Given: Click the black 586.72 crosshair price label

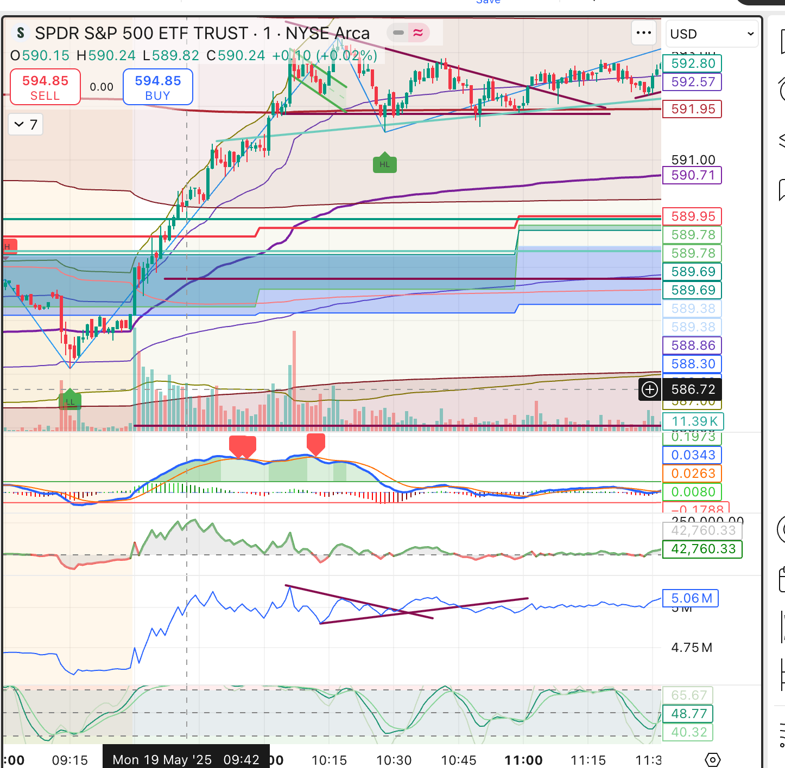Looking at the screenshot, I should (x=693, y=389).
